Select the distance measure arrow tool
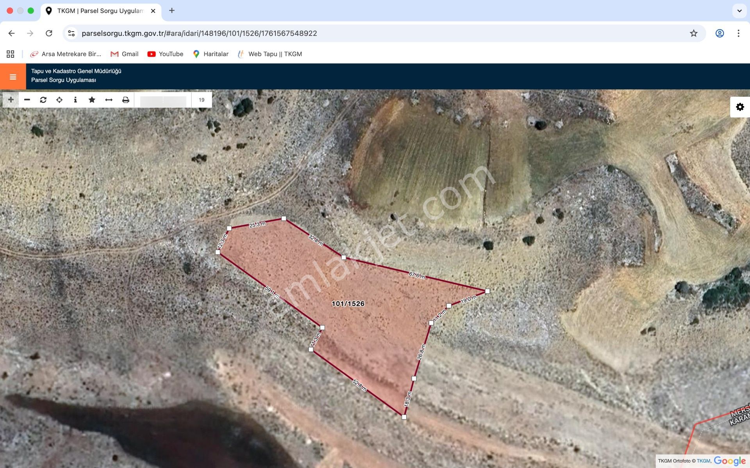 [109, 100]
